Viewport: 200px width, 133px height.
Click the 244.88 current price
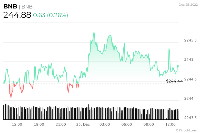pyautogui.click(x=17, y=15)
